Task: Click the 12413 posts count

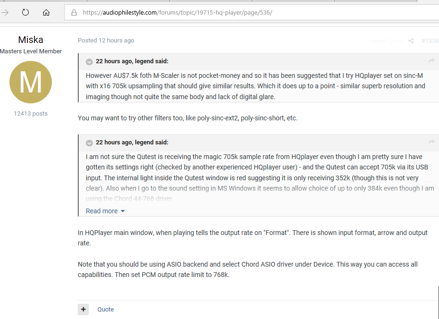Action: (31, 113)
